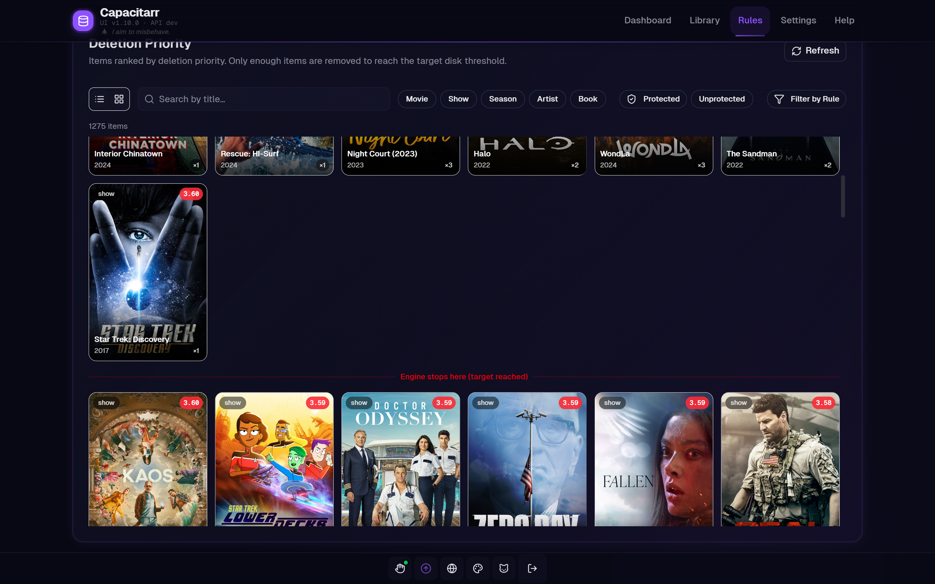Select the Doctor Odyssey poster
935x584 pixels.
(x=401, y=459)
